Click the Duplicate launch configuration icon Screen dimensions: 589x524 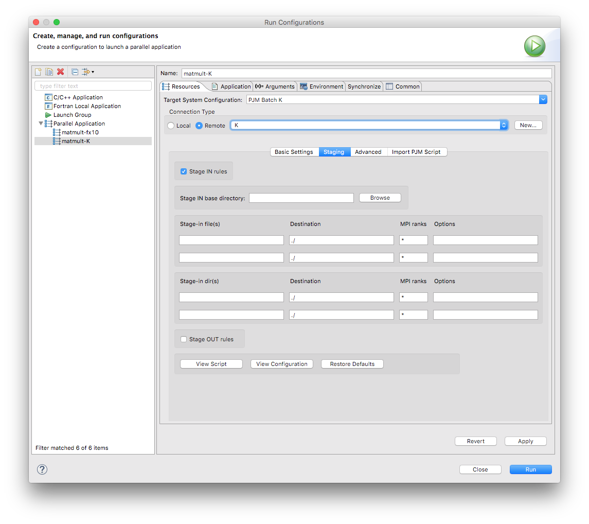(x=49, y=72)
